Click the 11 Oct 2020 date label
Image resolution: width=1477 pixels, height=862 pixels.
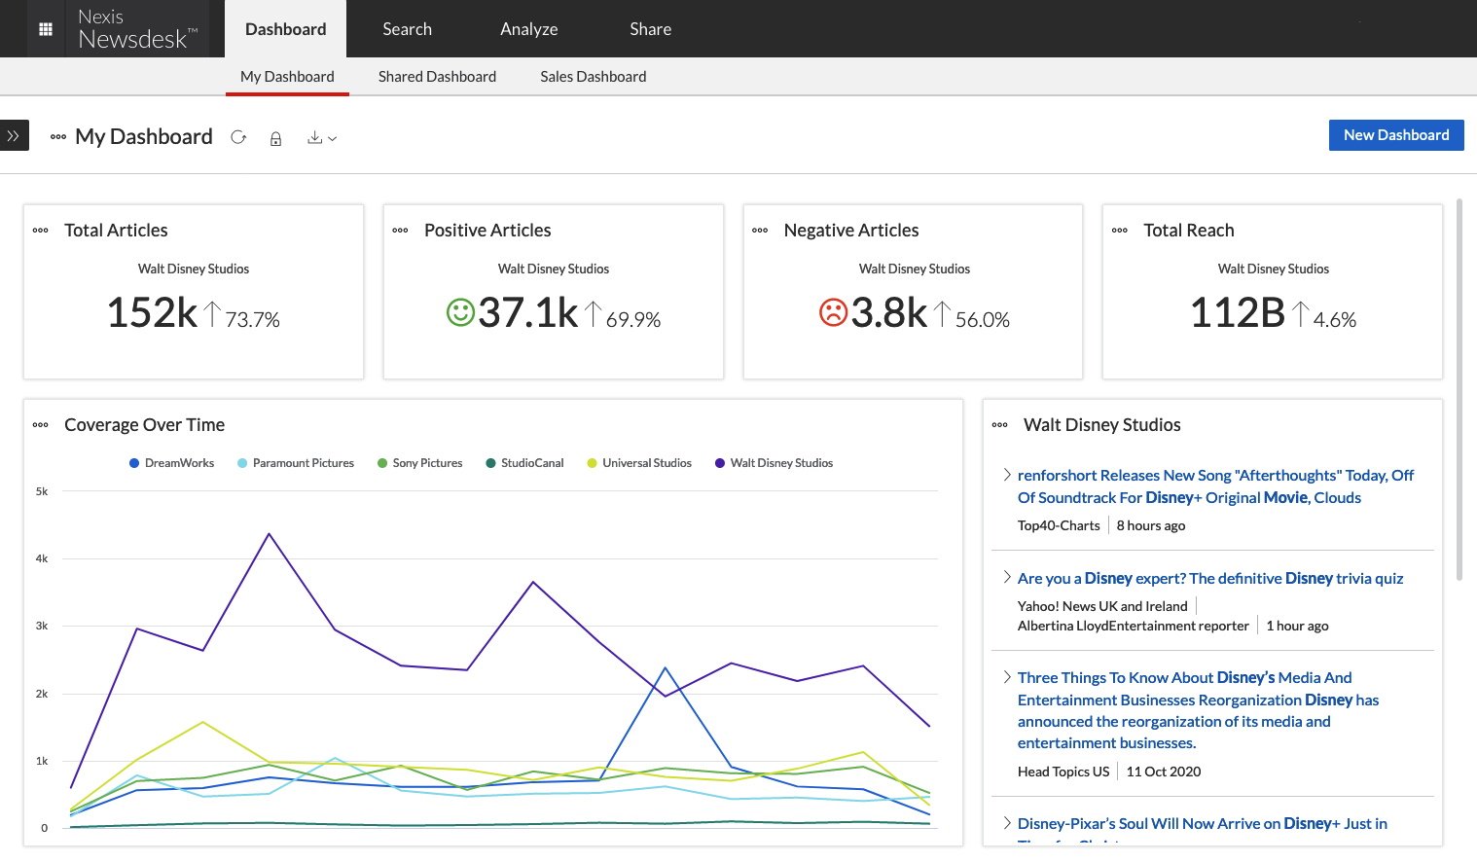1164,772
